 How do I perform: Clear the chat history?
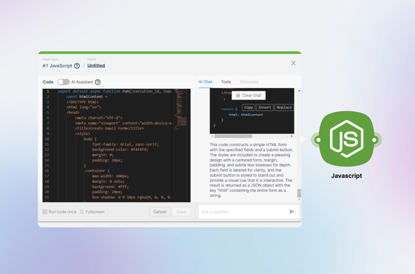pyautogui.click(x=249, y=96)
